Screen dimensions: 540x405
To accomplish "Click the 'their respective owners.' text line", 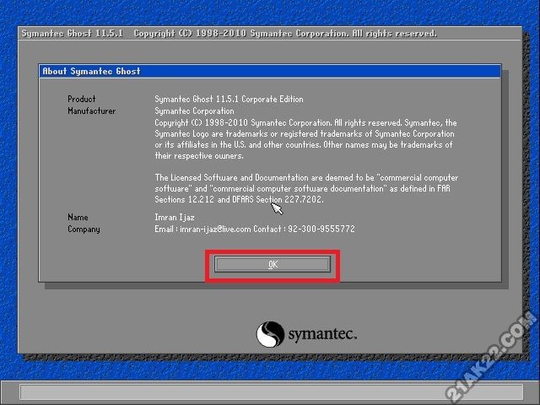I will [199, 155].
